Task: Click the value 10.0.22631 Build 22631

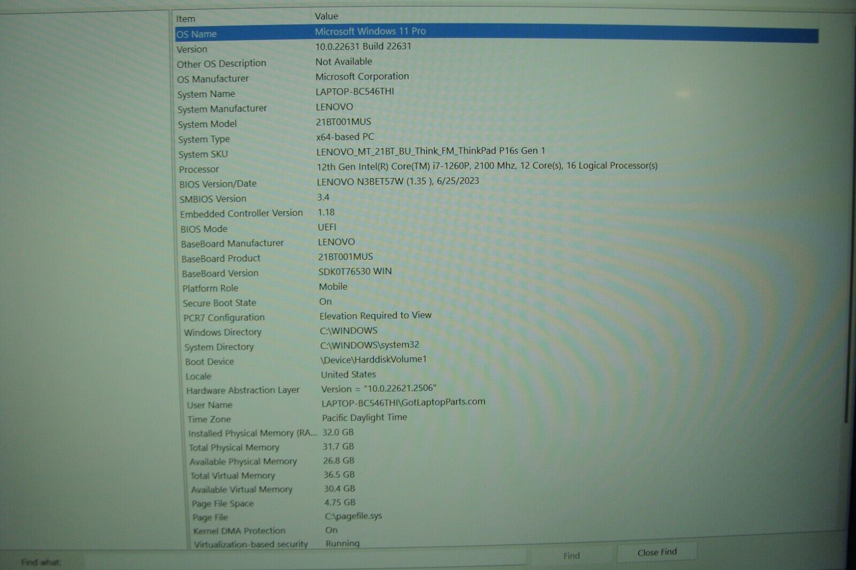Action: coord(363,46)
